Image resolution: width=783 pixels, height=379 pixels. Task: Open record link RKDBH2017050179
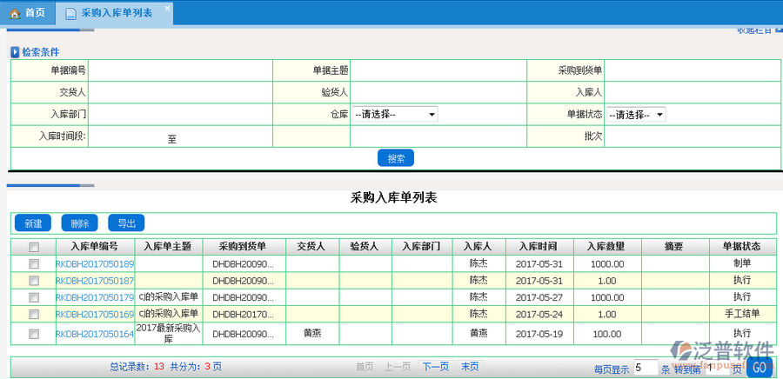click(95, 298)
